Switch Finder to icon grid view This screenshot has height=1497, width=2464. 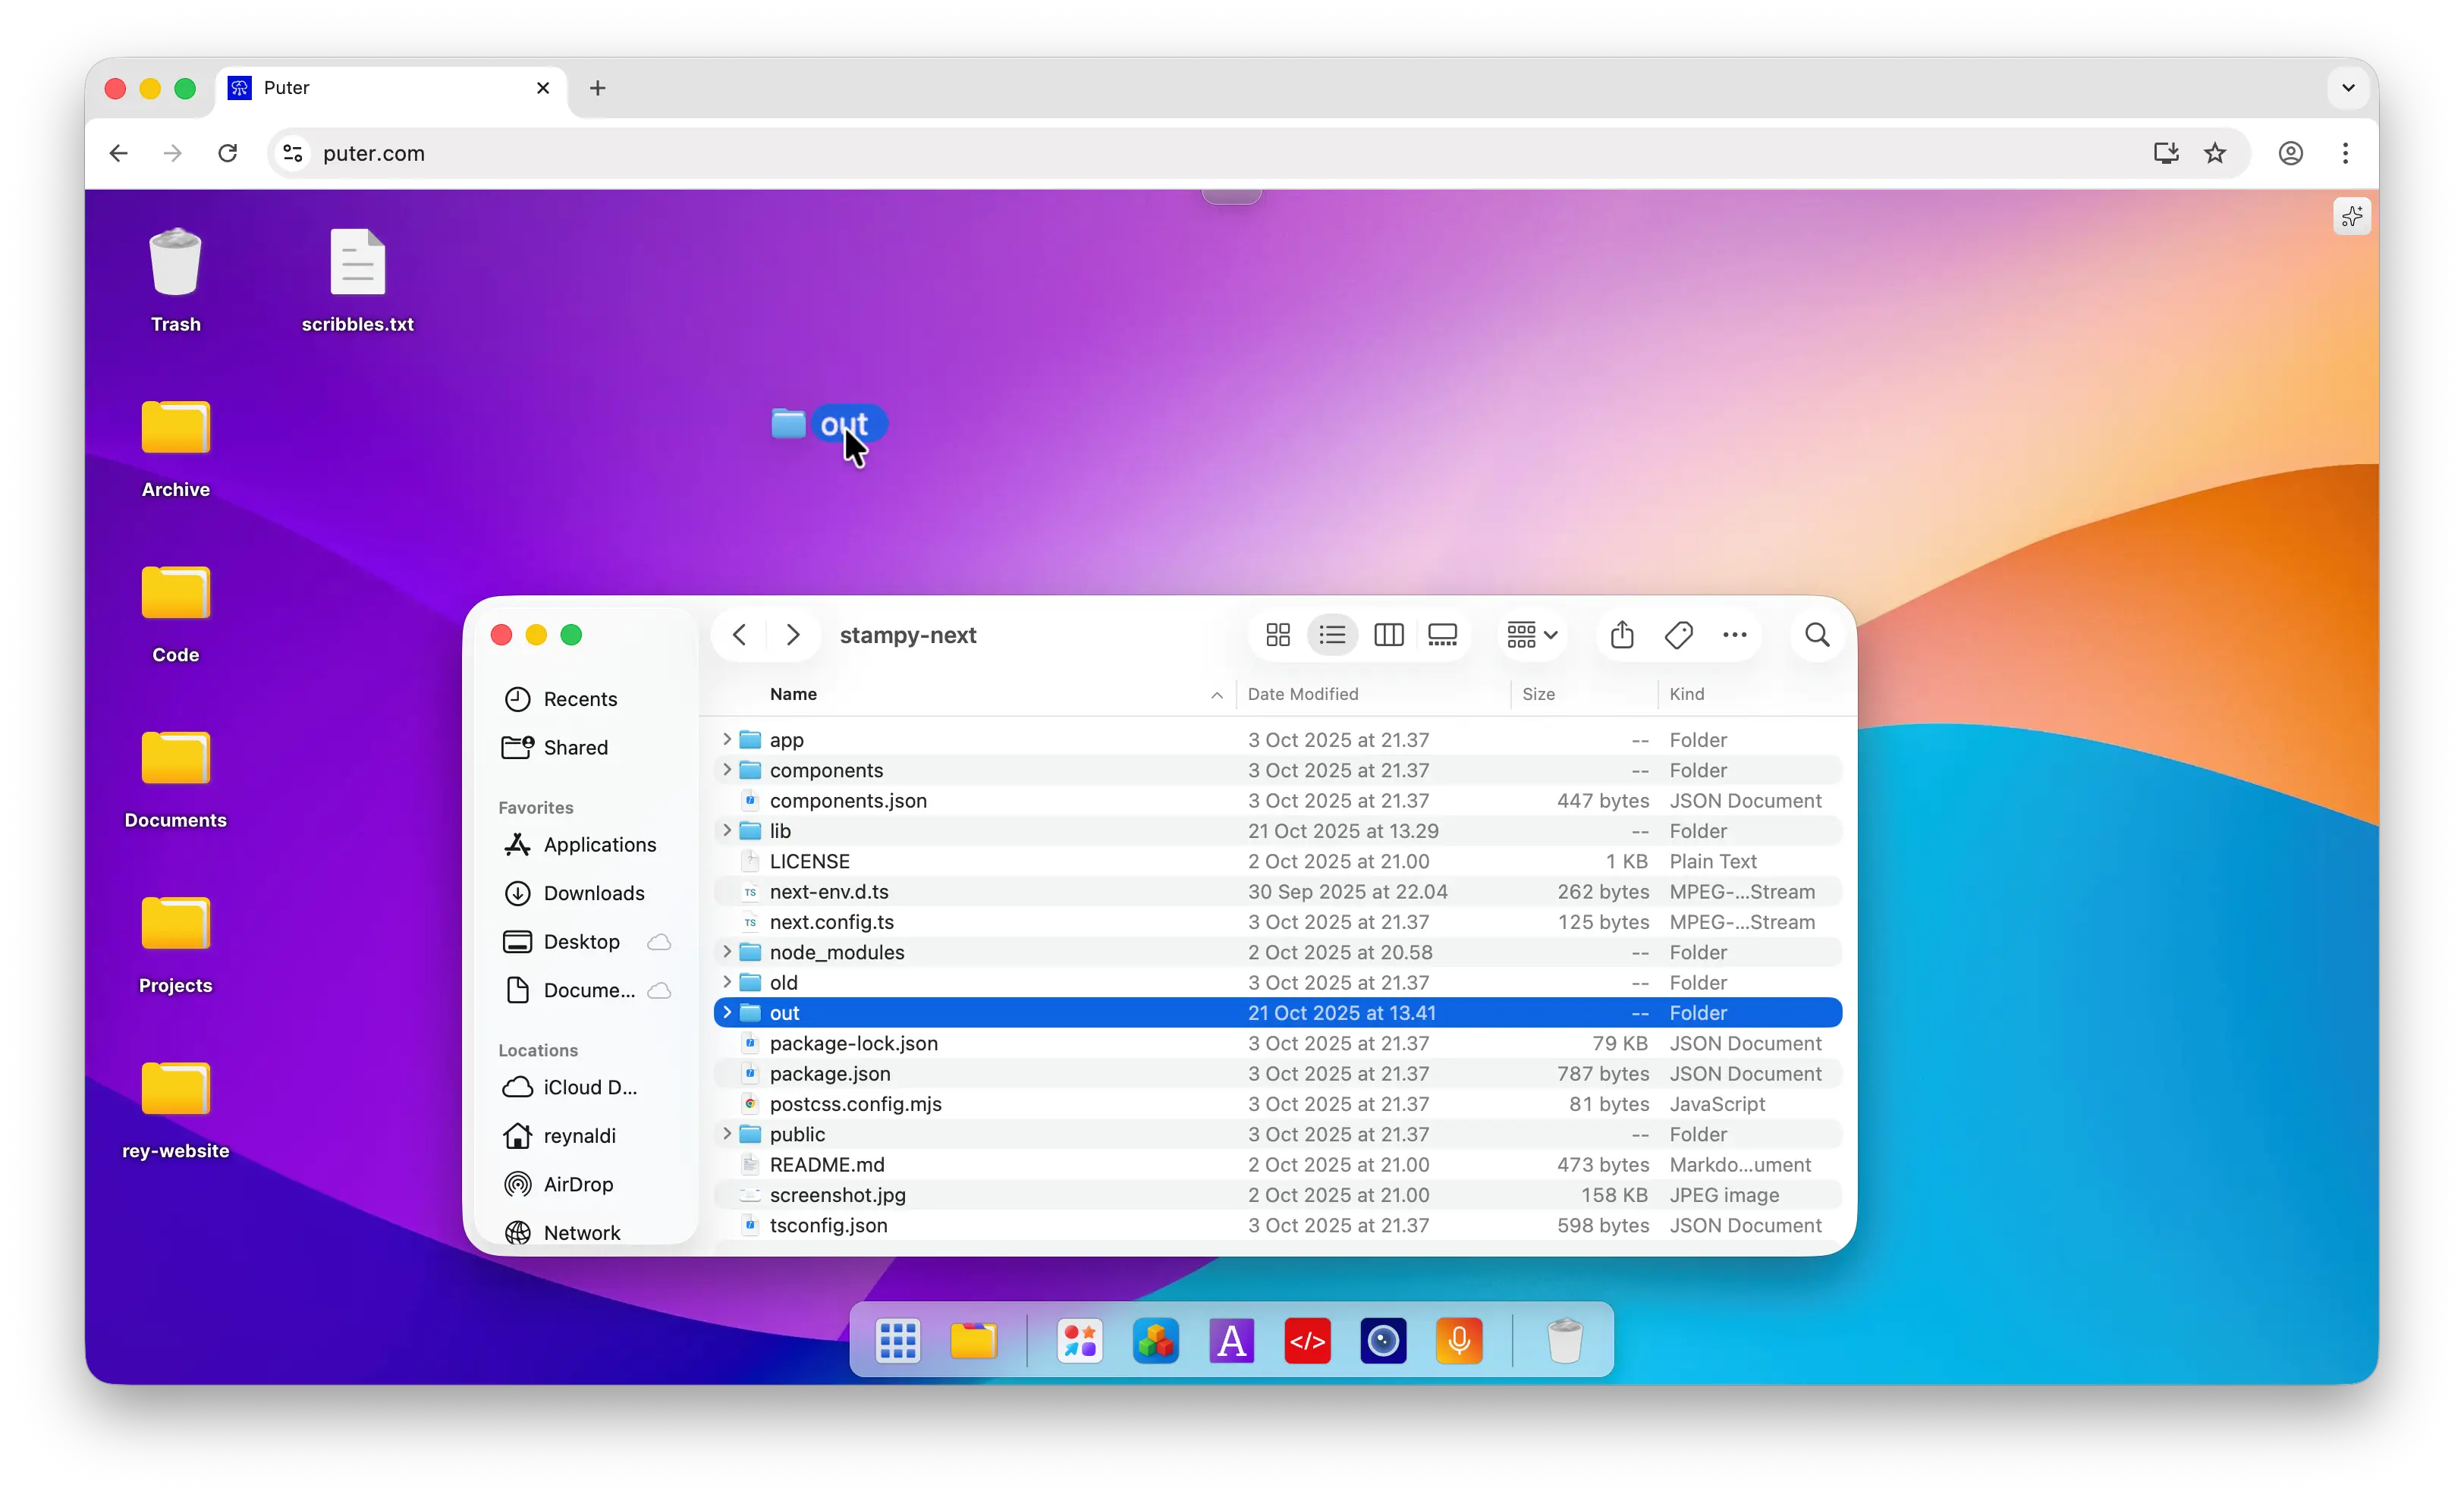tap(1277, 636)
